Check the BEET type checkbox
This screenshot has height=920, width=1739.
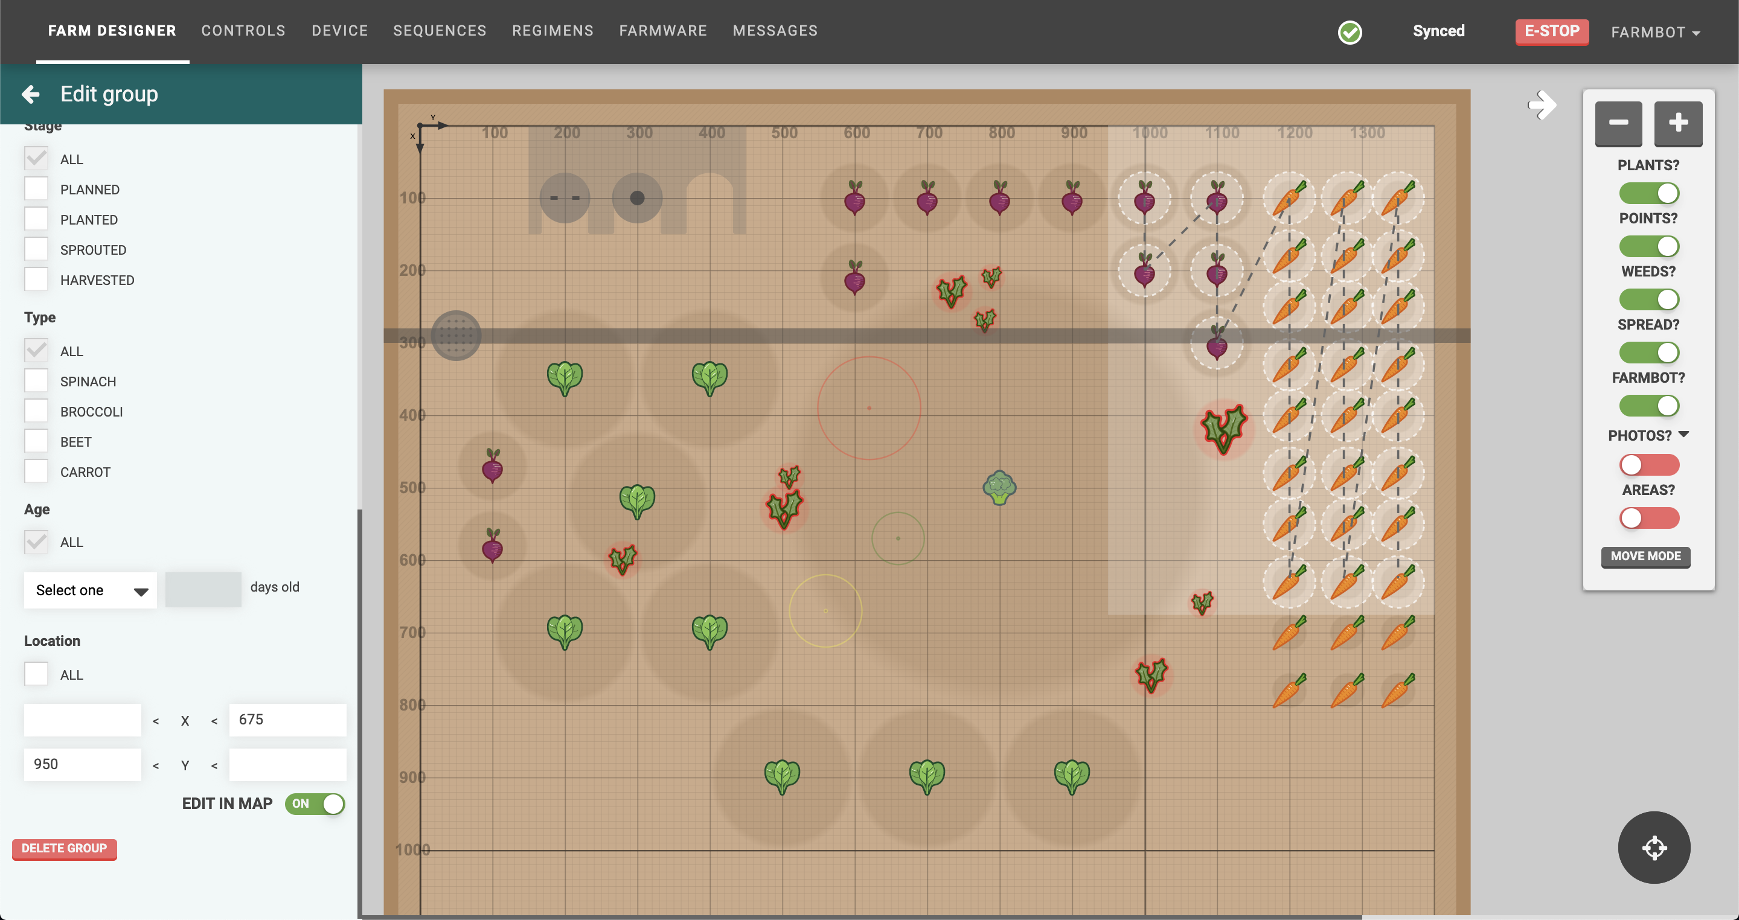click(x=36, y=441)
